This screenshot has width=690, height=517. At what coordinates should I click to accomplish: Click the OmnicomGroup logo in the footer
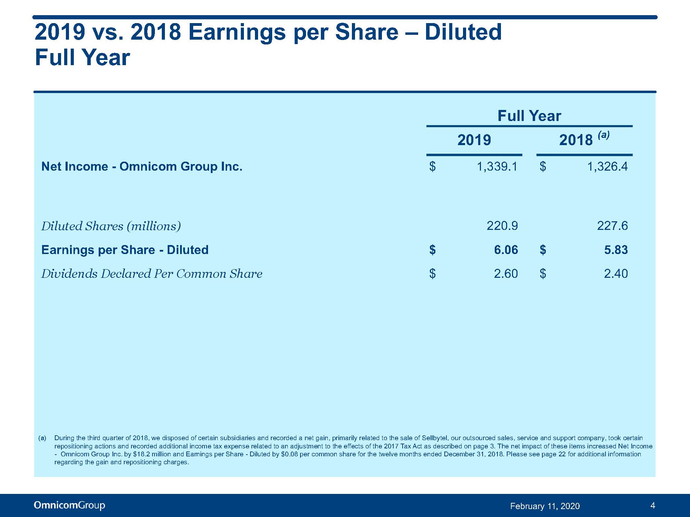69,505
